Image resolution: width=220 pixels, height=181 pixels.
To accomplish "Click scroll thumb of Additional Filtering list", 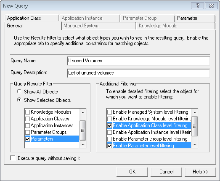I will click(195, 126).
